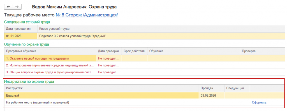Click the Срок действия column header

135,51
